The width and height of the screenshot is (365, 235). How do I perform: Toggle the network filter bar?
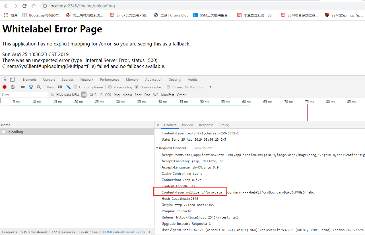(x=31, y=87)
